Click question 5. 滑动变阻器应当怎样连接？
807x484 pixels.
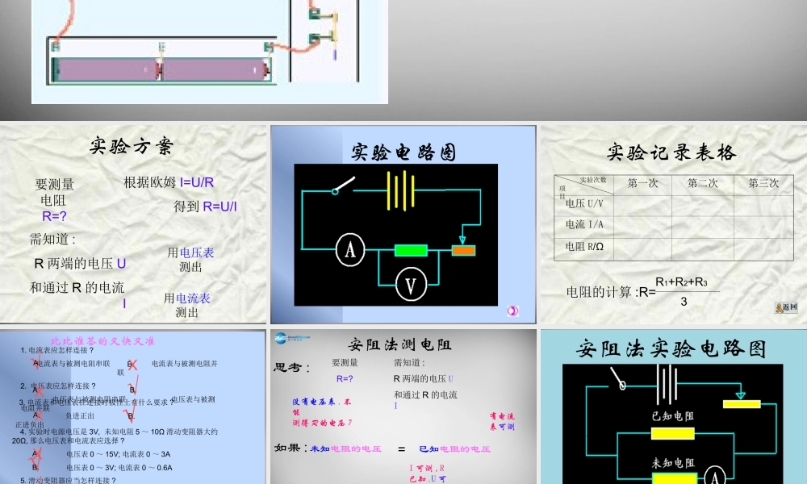coord(68,481)
